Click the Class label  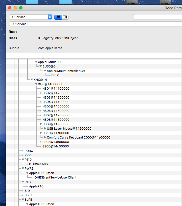pos(13,38)
